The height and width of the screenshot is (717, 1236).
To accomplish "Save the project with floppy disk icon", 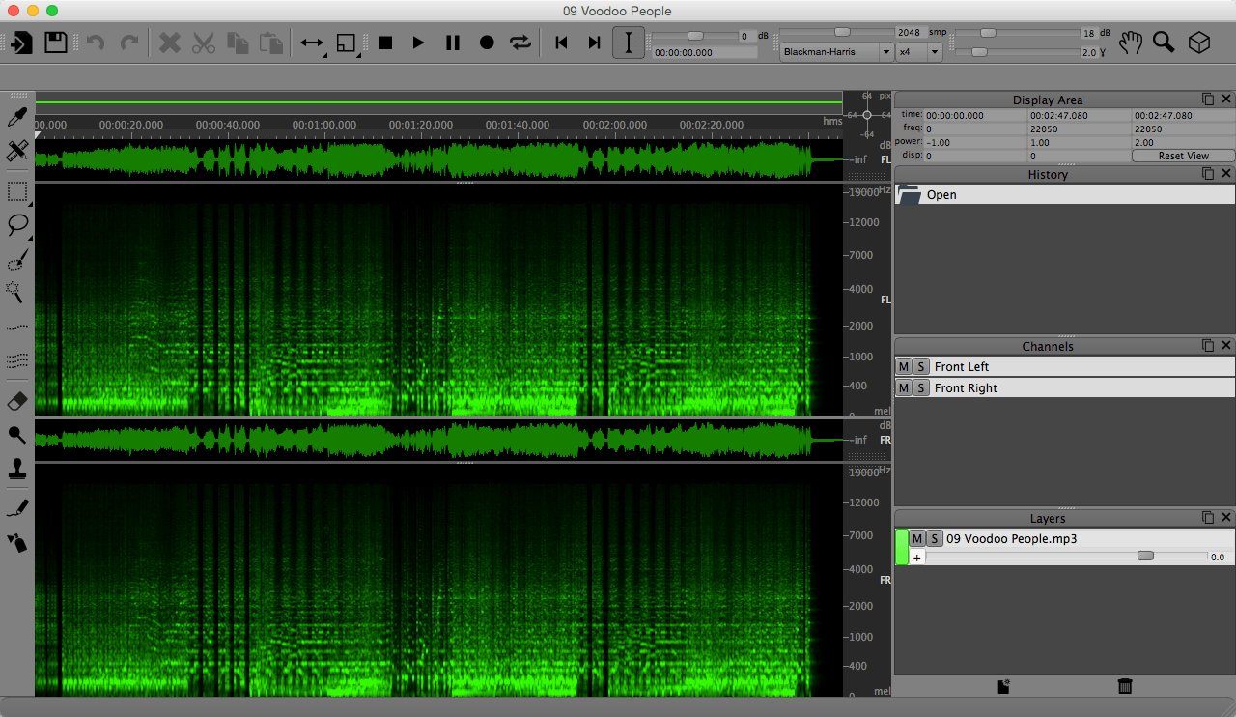I will (x=55, y=43).
